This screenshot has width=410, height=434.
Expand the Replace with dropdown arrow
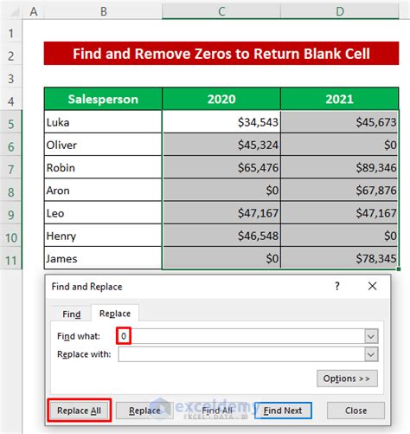(x=371, y=354)
